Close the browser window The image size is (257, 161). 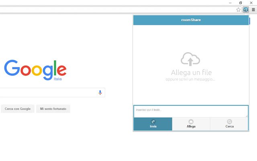251,3
